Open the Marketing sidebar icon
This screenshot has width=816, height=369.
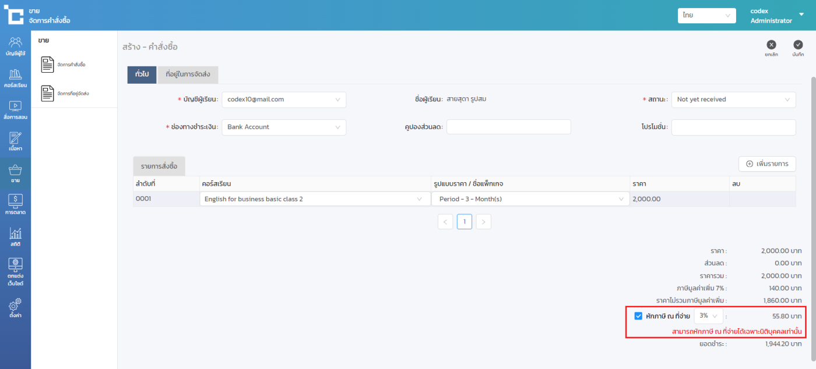15,205
